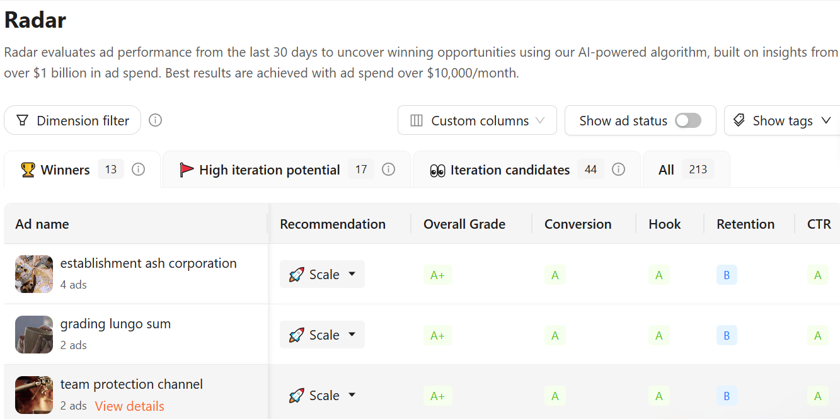Open the establishment ash corporation ad thumbnail
840x419 pixels.
[34, 274]
